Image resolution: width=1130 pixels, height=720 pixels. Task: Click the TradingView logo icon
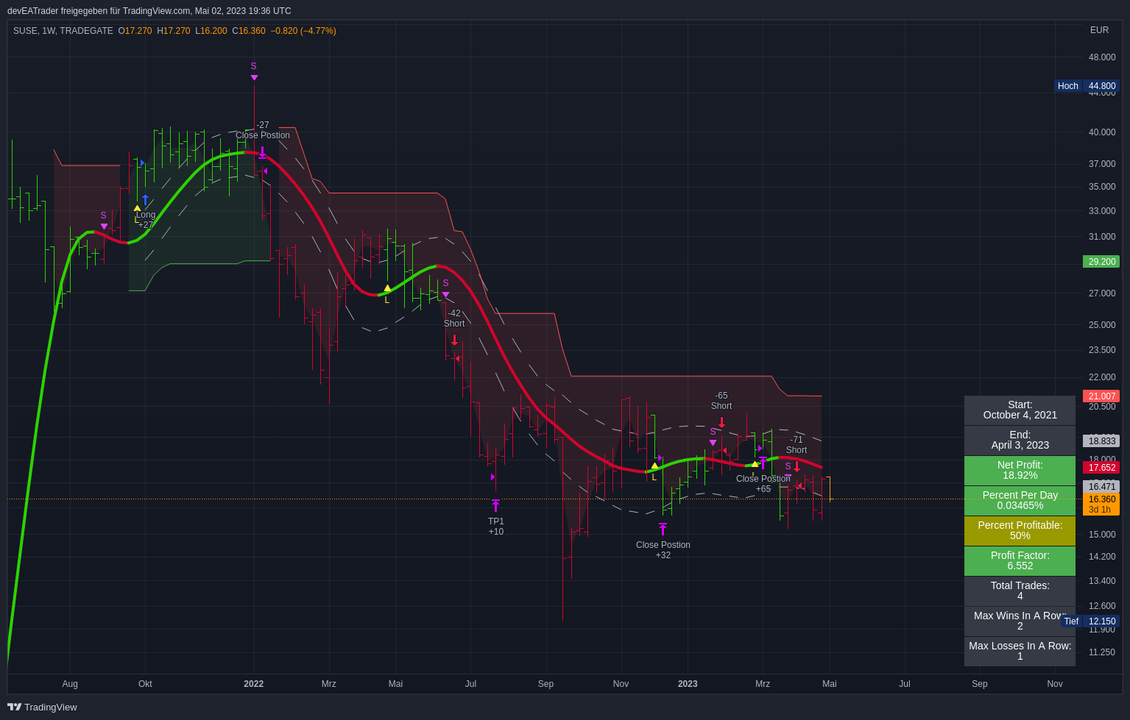[14, 707]
